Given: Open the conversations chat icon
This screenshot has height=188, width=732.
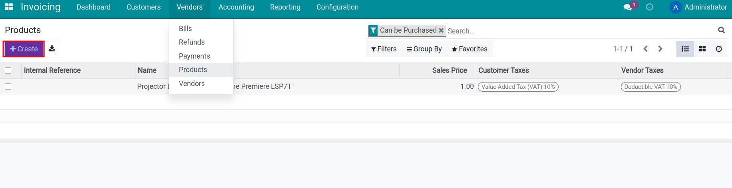Looking at the screenshot, I should pos(627,7).
